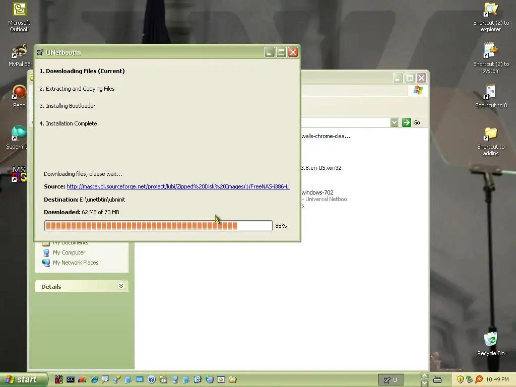Launch Internet Explorer from quick launch
The height and width of the screenshot is (387, 516).
(x=94, y=379)
